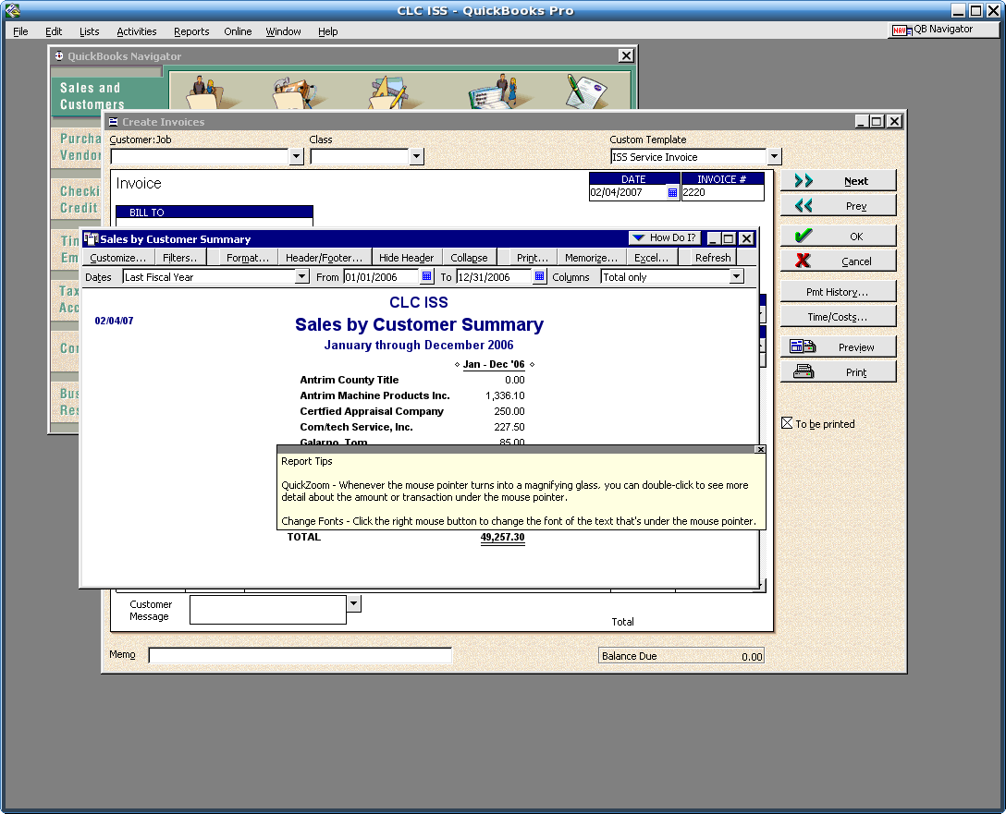Open the Columns dropdown showing Total only
The height and width of the screenshot is (814, 1006).
coord(736,276)
